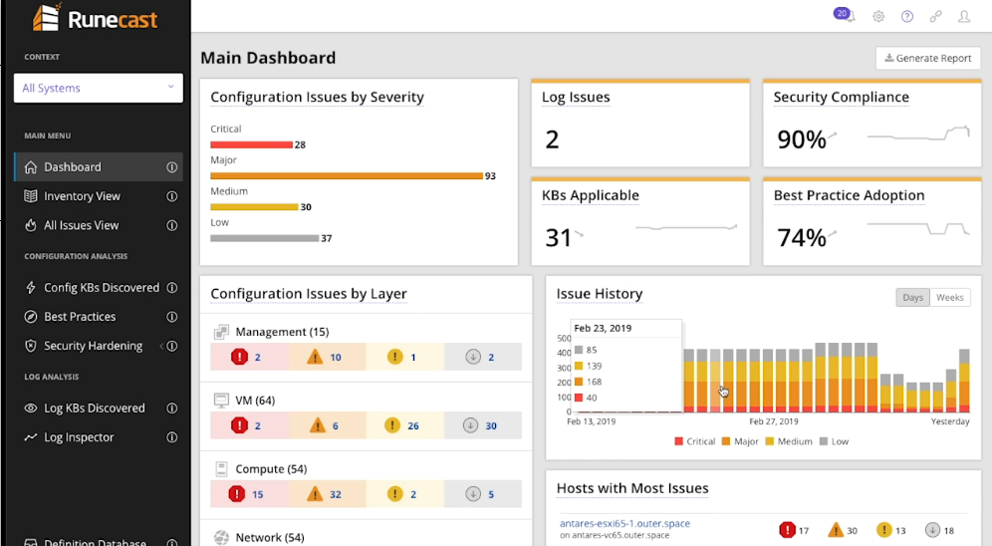Open the settings gear icon

(878, 17)
